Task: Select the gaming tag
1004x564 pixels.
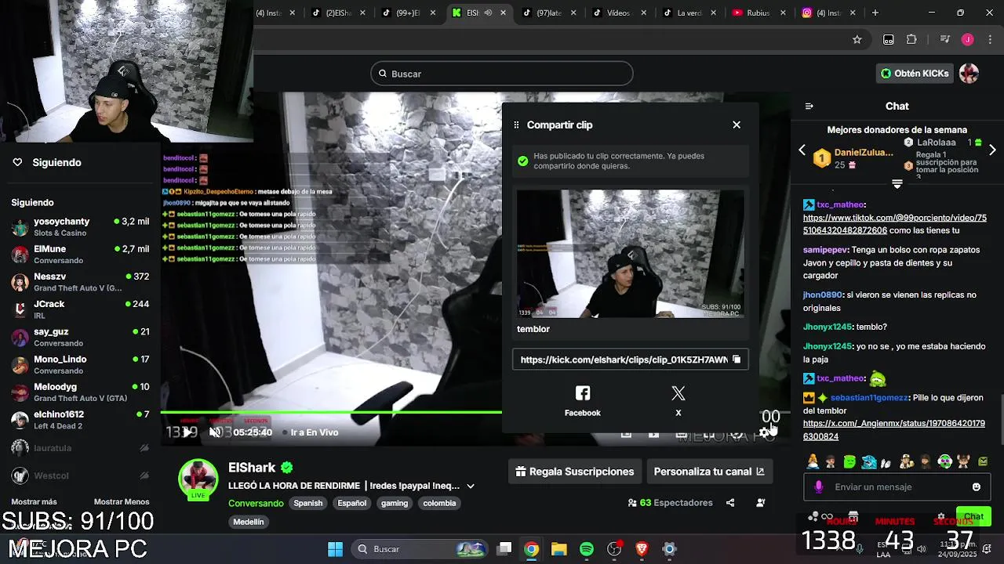Action: pyautogui.click(x=395, y=503)
